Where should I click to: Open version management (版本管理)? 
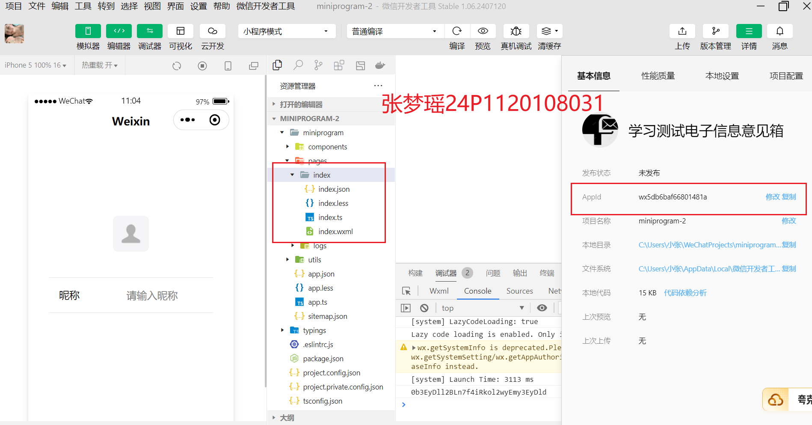[x=716, y=31]
